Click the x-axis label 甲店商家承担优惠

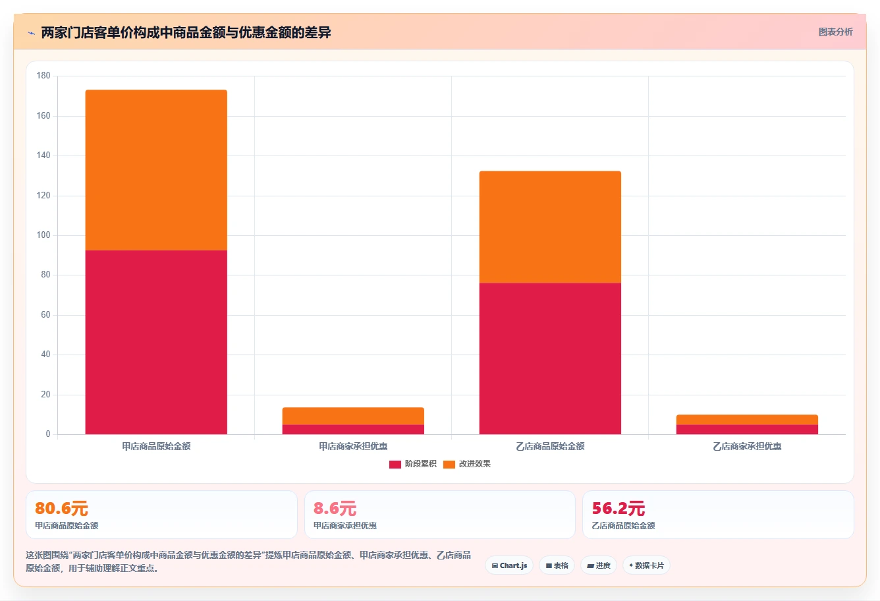point(353,447)
